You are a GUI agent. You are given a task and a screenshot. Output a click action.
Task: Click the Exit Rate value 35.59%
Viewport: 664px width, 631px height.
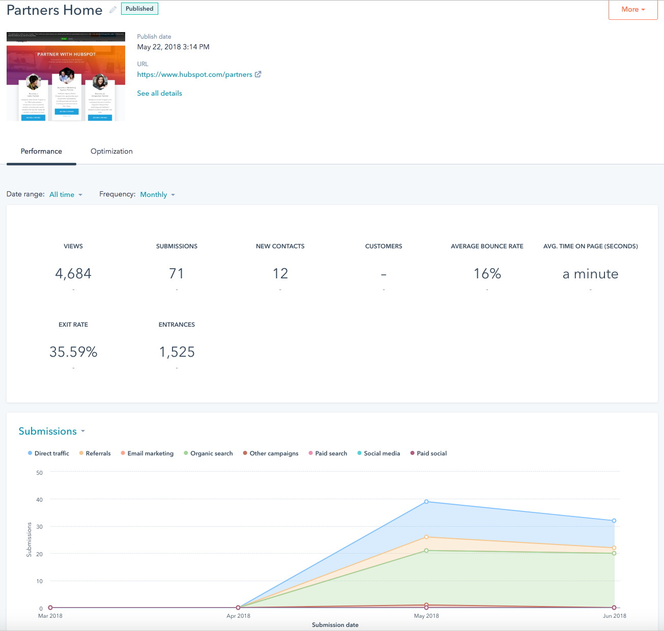coord(73,352)
